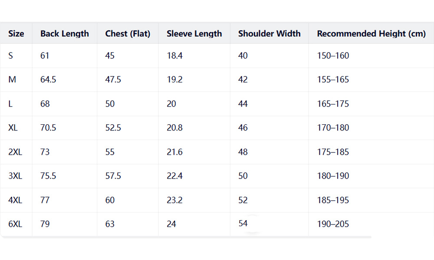Viewport: 434px width, 260px height.
Task: Click the 150–160 height range cell
Action: point(333,55)
